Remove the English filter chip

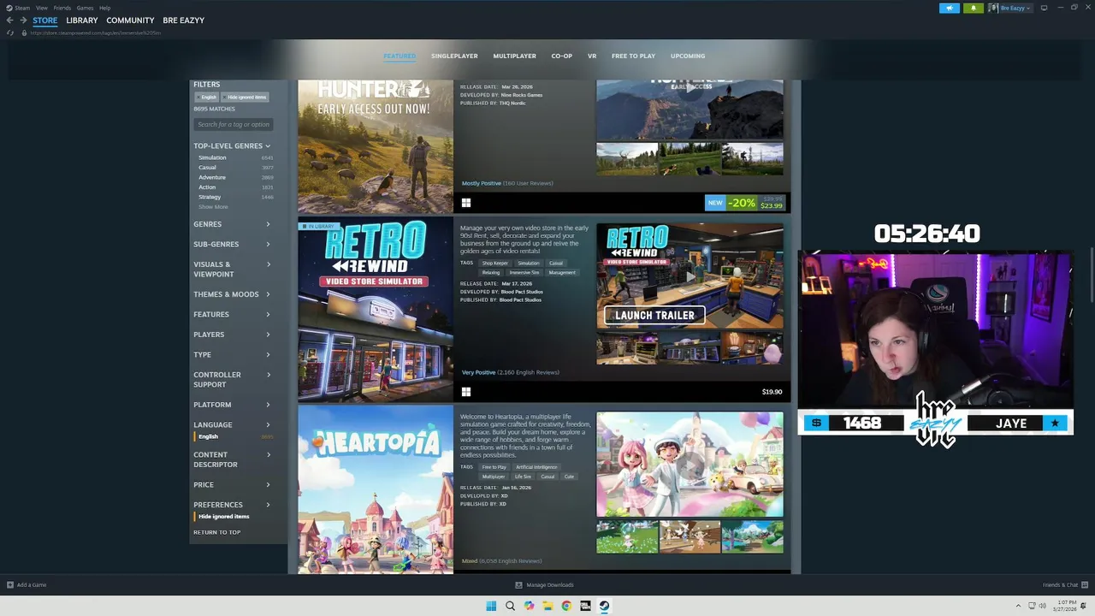tap(206, 97)
